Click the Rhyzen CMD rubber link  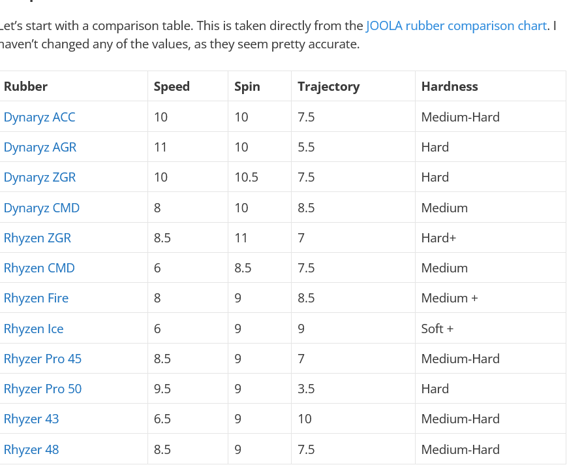pyautogui.click(x=39, y=268)
